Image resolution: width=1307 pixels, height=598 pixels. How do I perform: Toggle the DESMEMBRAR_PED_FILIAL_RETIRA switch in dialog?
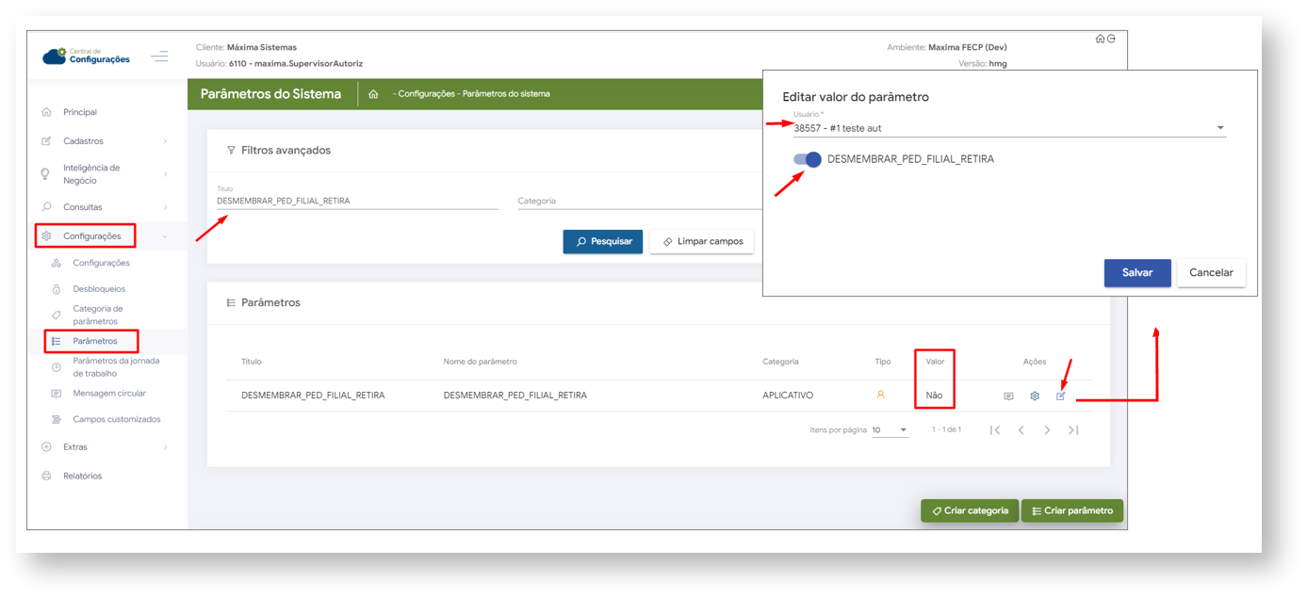click(x=808, y=159)
